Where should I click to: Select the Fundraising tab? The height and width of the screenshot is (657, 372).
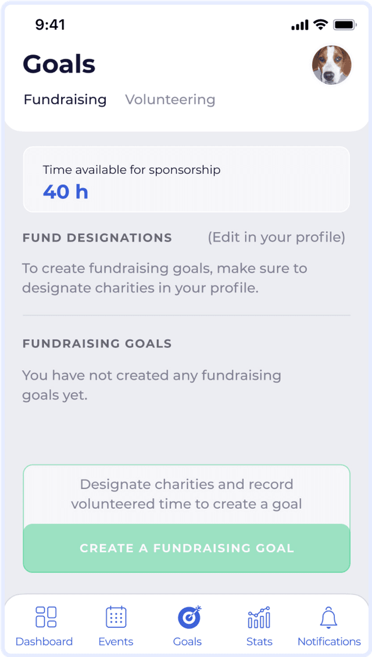point(65,100)
